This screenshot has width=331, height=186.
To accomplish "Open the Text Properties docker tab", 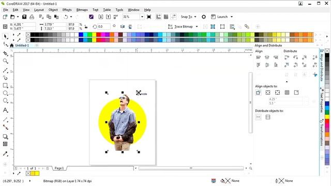I will (322, 100).
